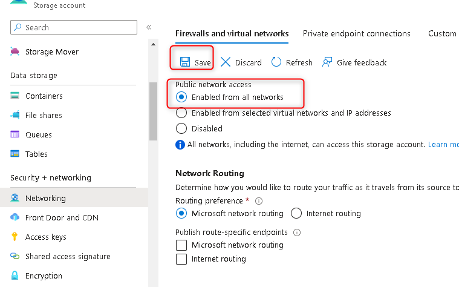Select Enabled from selected virtual networks option
Viewport: 459px width, 287px height.
coord(181,113)
